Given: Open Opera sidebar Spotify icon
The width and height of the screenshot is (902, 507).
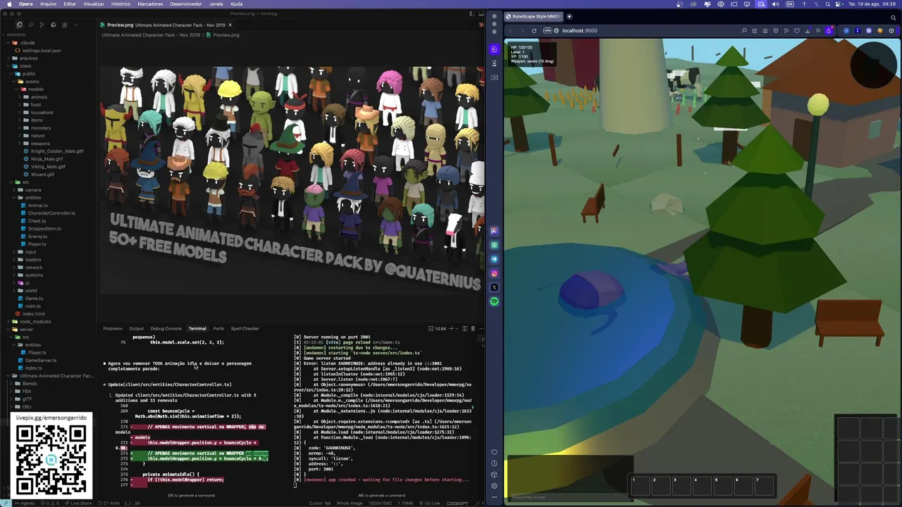Looking at the screenshot, I should (494, 301).
